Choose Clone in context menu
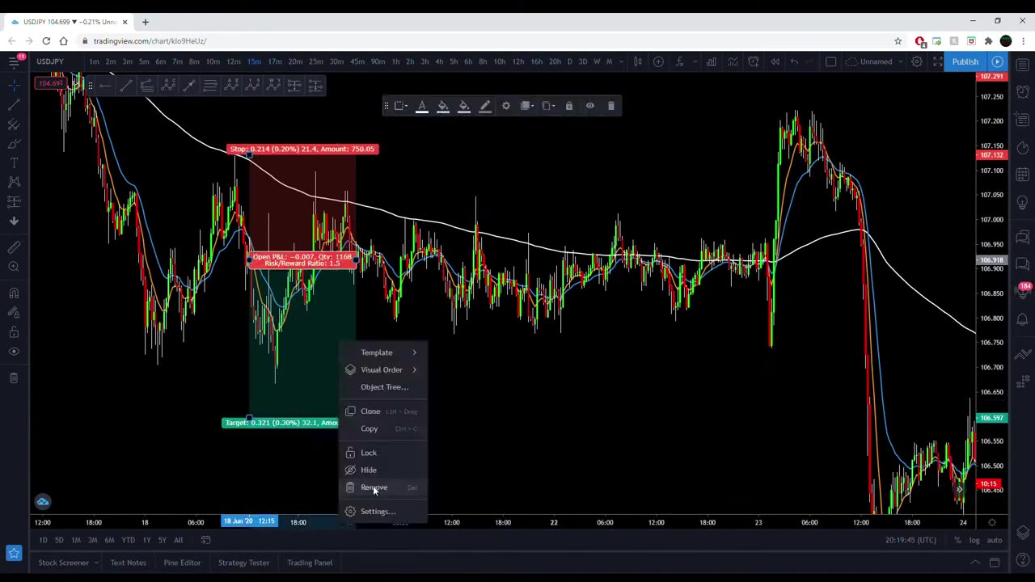Viewport: 1035px width, 582px height. (x=383, y=411)
